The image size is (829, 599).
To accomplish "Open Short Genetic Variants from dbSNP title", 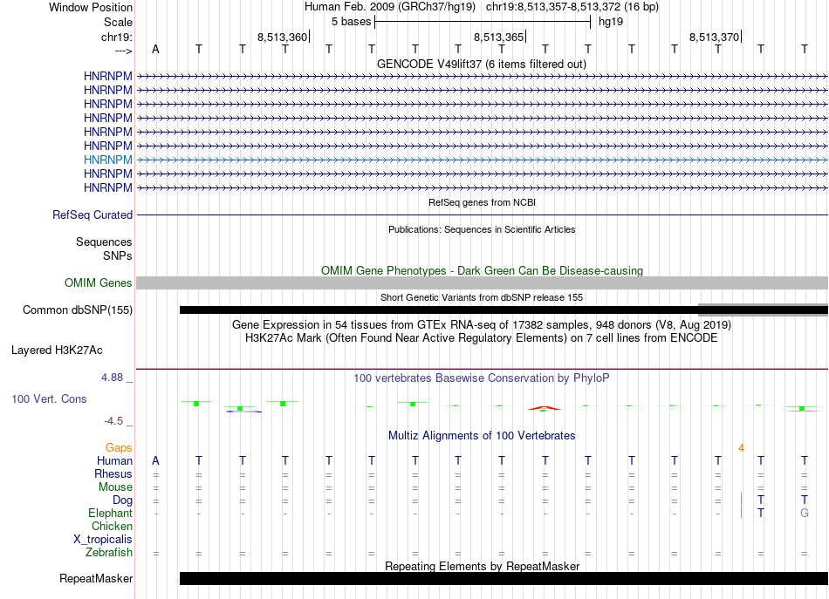I will click(x=482, y=297).
